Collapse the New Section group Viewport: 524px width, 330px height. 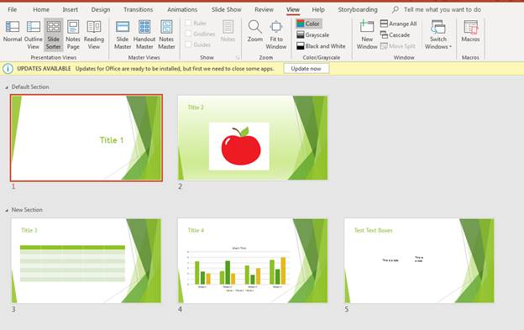[x=7, y=211]
